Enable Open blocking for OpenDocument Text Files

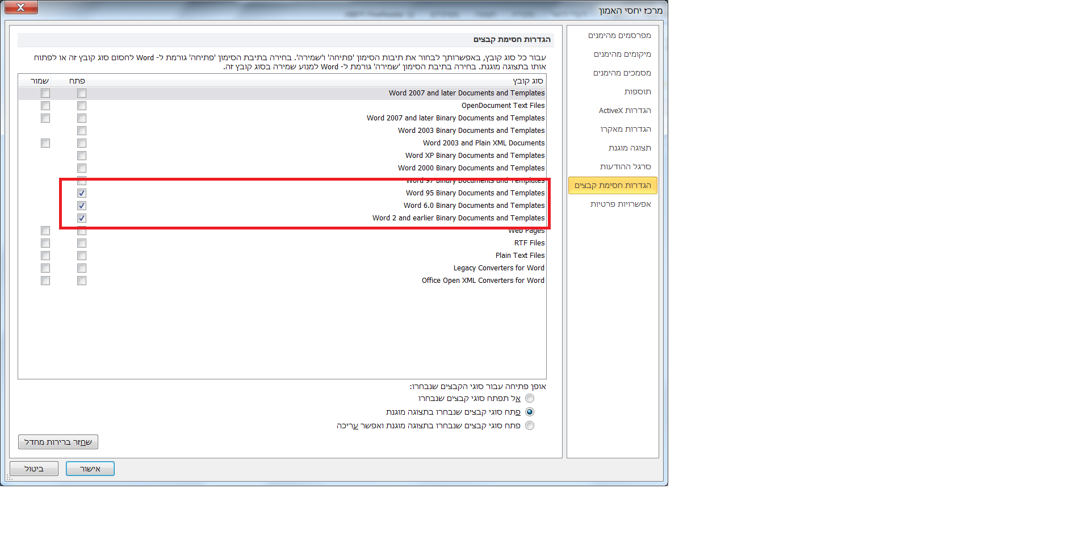tap(82, 106)
